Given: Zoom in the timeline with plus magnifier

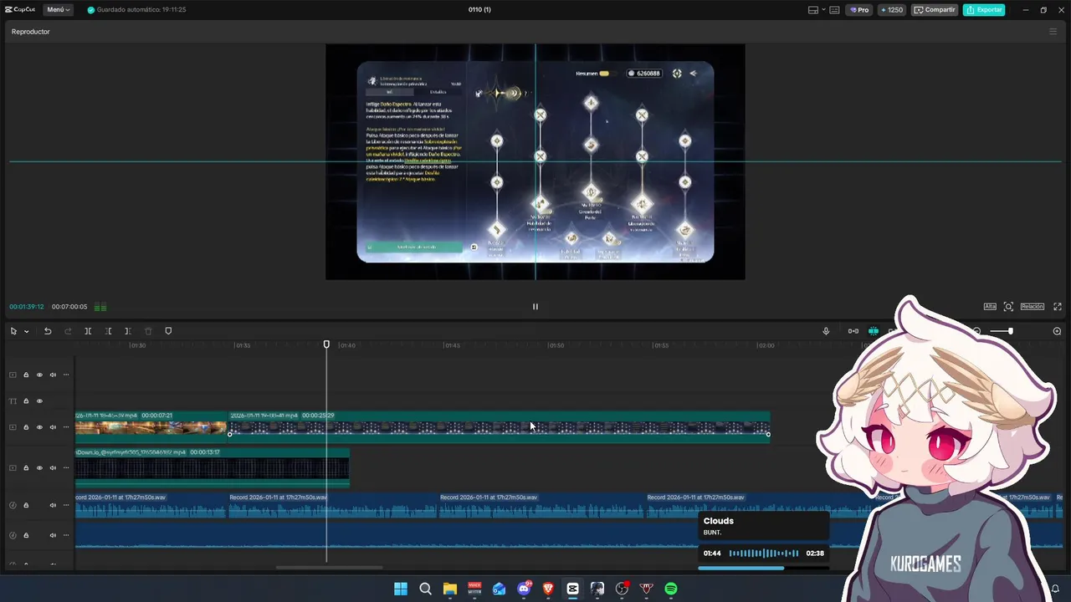Looking at the screenshot, I should 1057,331.
